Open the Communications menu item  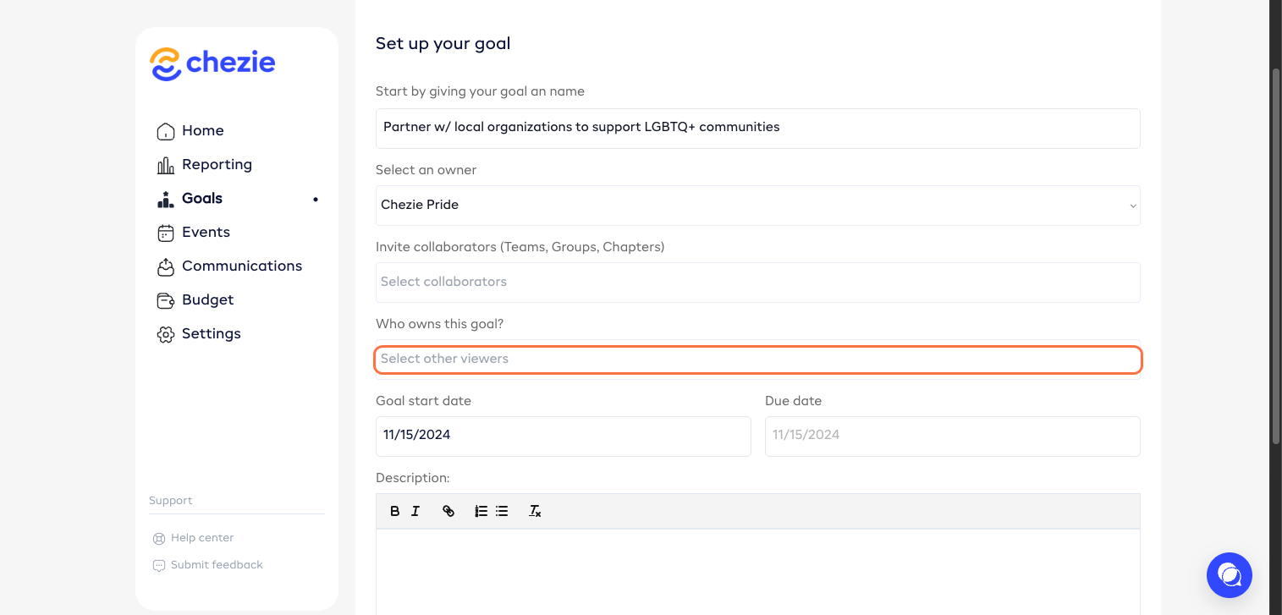pos(241,266)
